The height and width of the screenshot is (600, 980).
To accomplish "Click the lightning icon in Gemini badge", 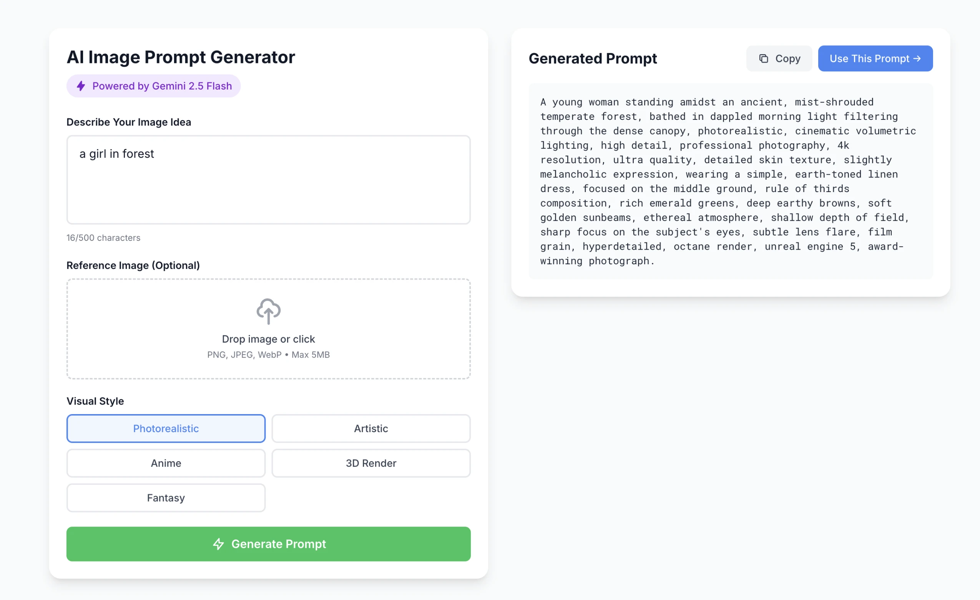I will pyautogui.click(x=81, y=86).
